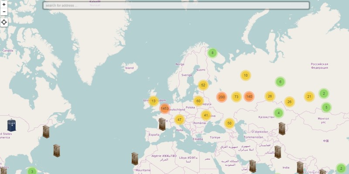Screen dimensions: 349x174
Task: Expand the 41 cluster near România
Action: click(x=206, y=115)
